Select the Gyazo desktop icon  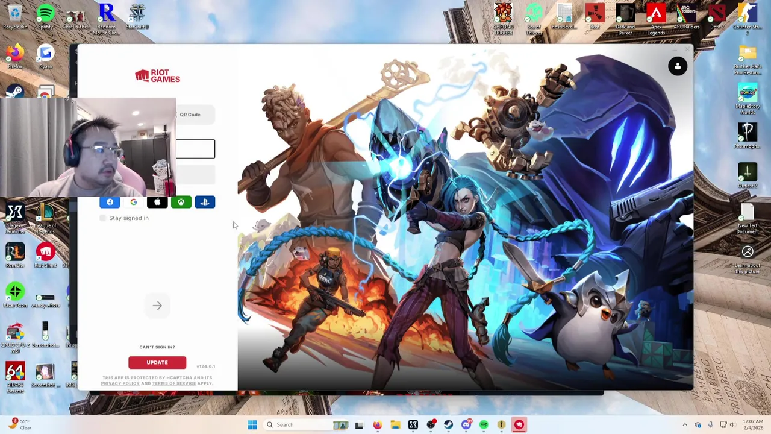pyautogui.click(x=45, y=57)
